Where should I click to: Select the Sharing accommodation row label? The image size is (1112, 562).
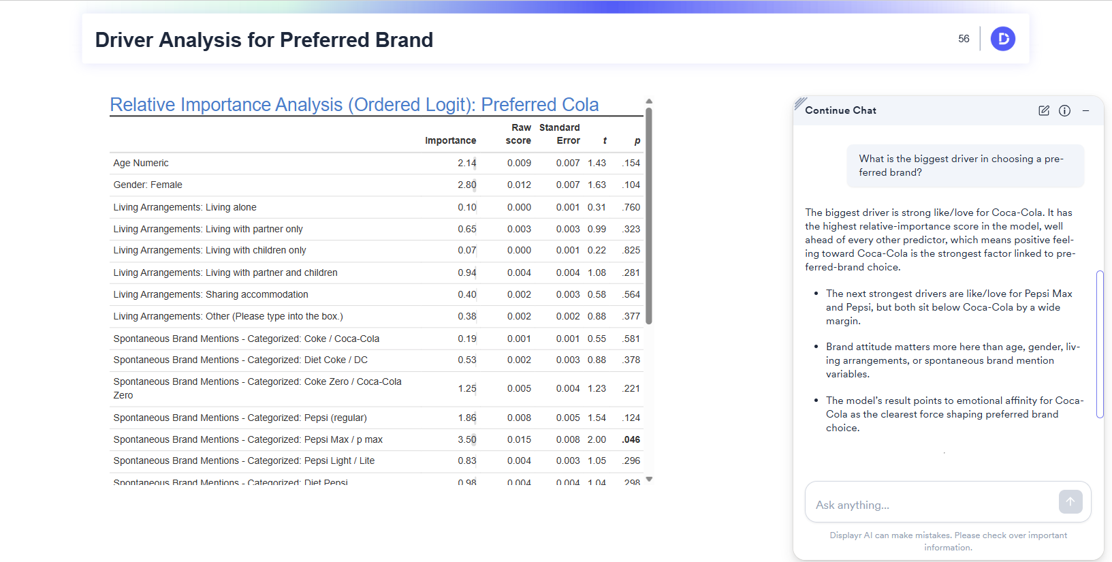(210, 294)
